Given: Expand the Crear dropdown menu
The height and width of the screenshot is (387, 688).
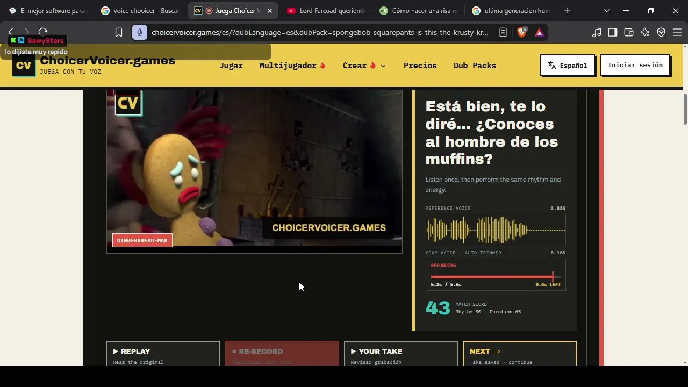Looking at the screenshot, I should click(364, 66).
